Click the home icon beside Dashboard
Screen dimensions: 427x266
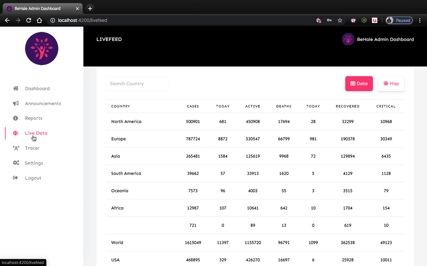point(16,89)
